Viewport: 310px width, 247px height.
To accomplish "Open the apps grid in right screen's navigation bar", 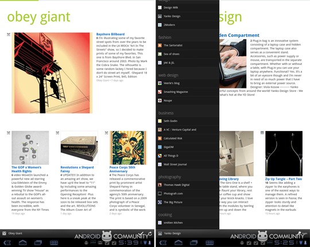I will click(x=210, y=242).
